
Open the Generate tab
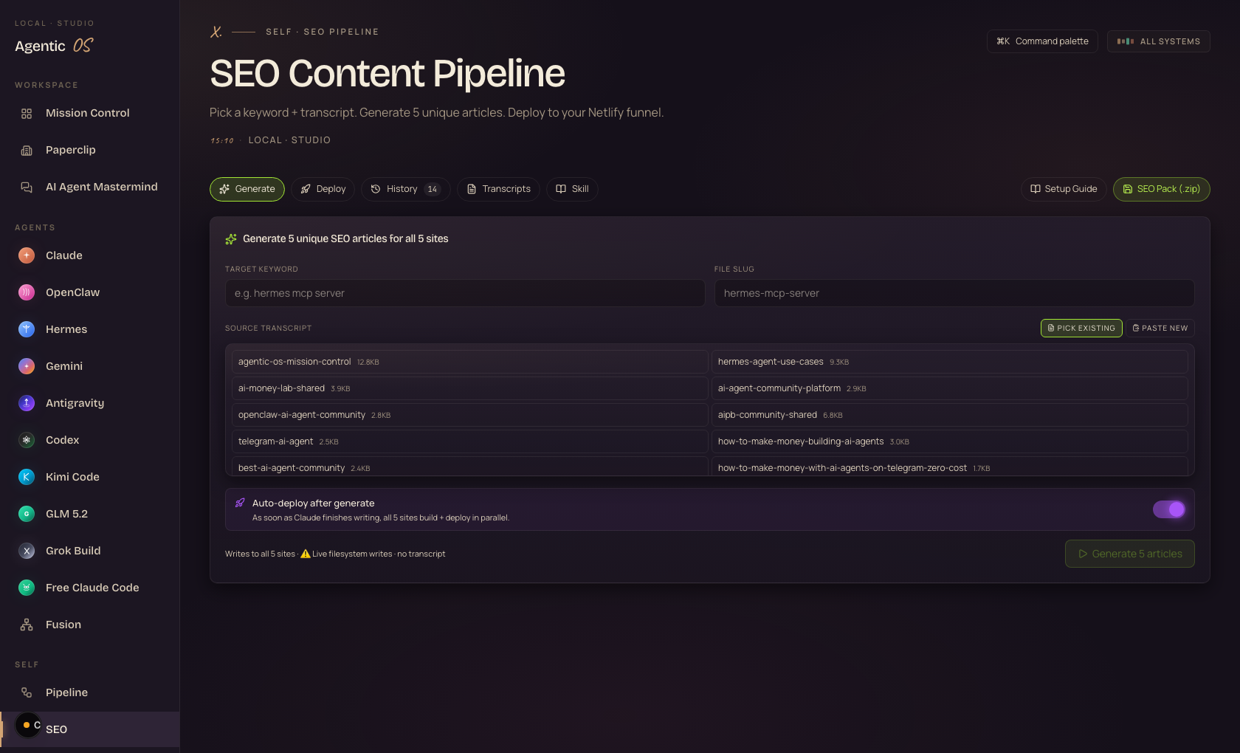click(247, 189)
